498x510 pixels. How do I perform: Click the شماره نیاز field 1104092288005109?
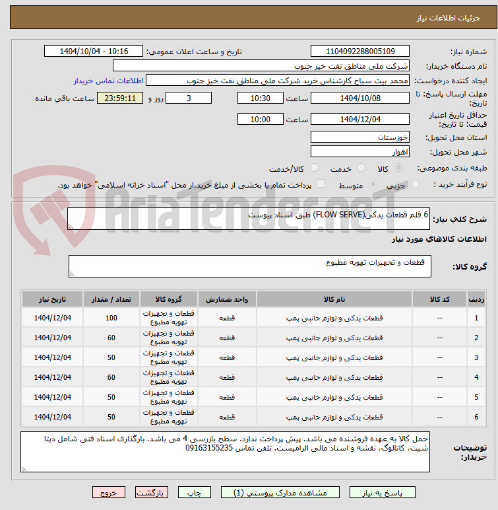(x=360, y=51)
